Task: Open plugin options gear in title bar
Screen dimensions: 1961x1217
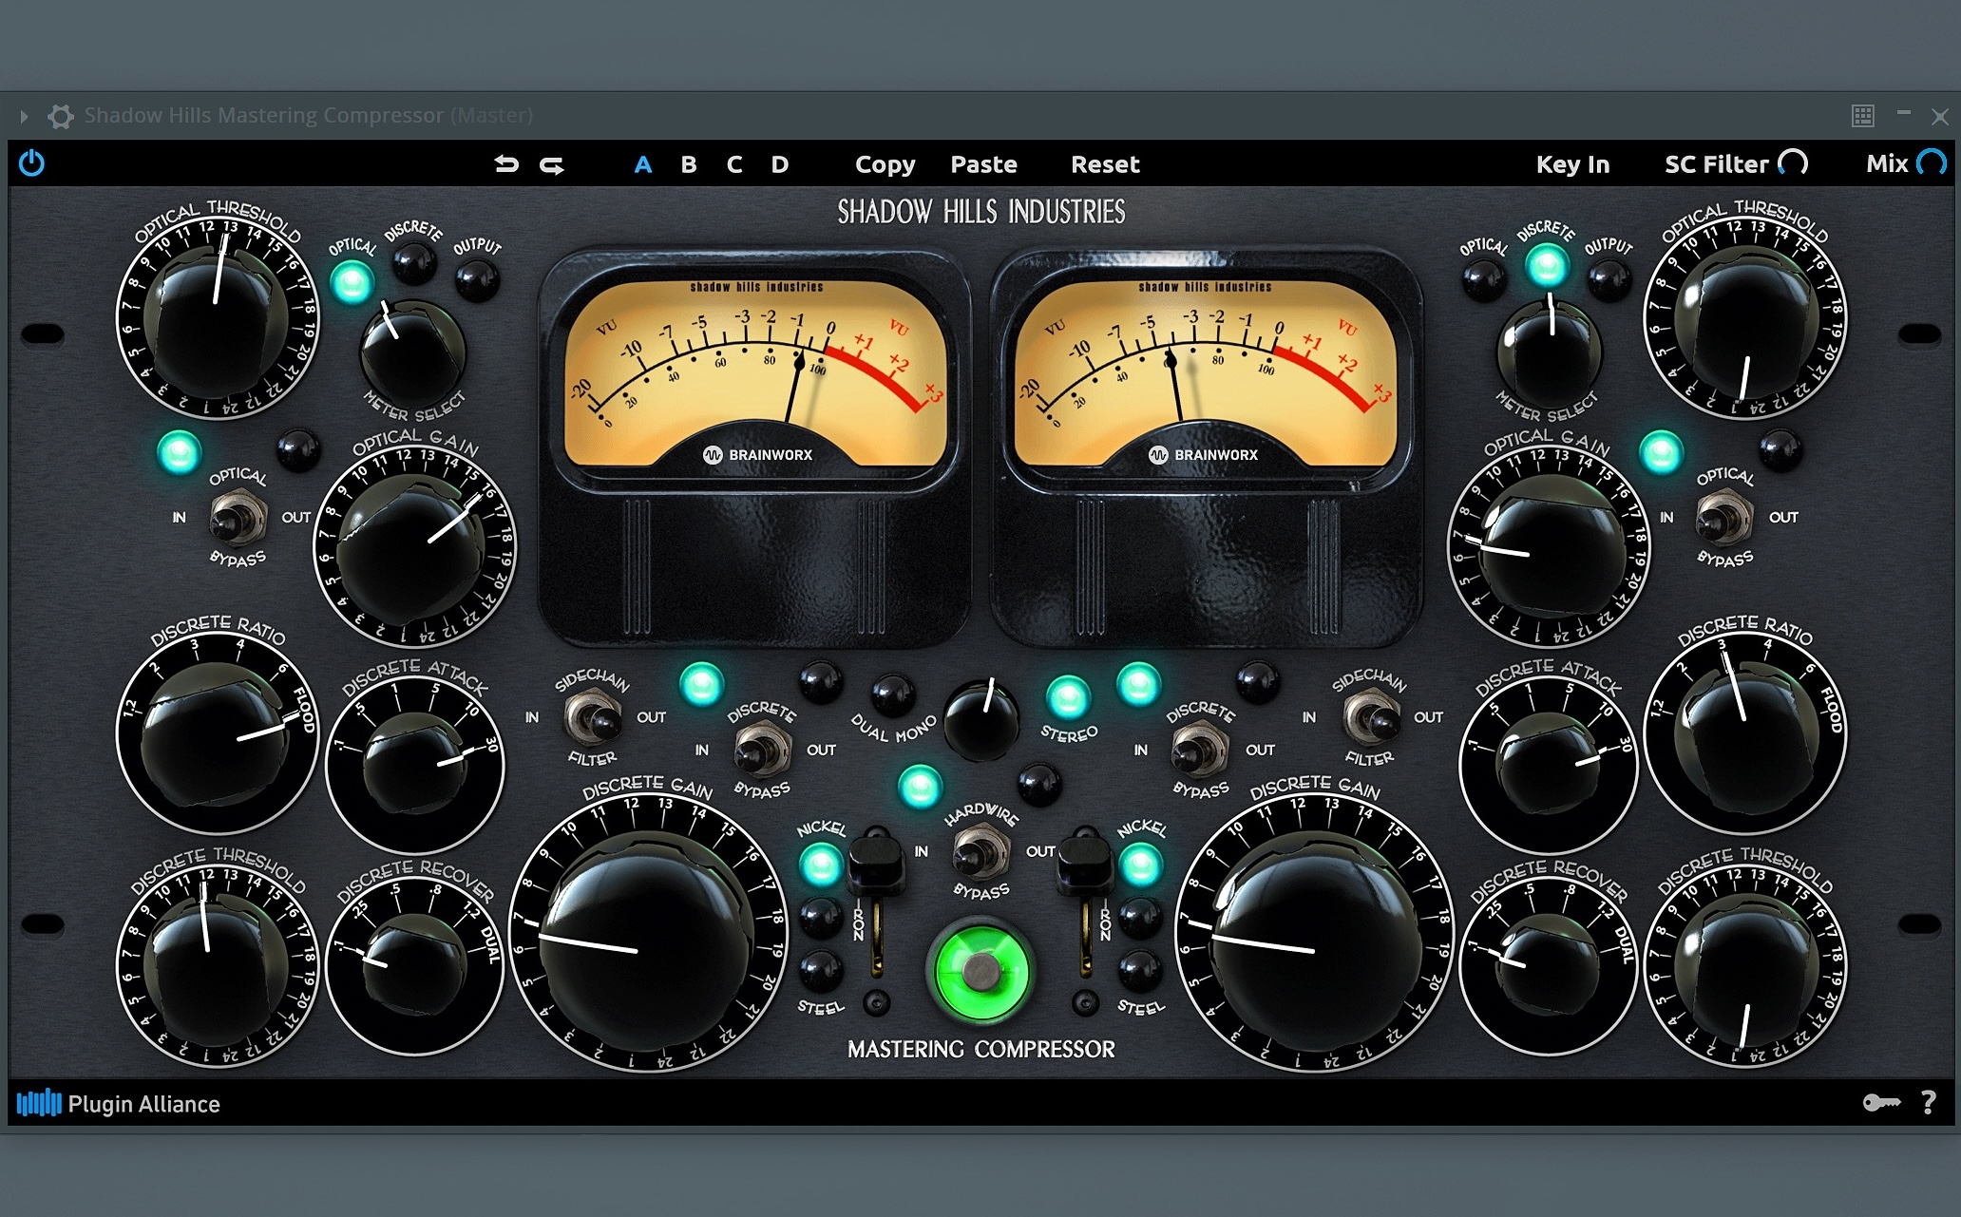Action: [x=61, y=116]
